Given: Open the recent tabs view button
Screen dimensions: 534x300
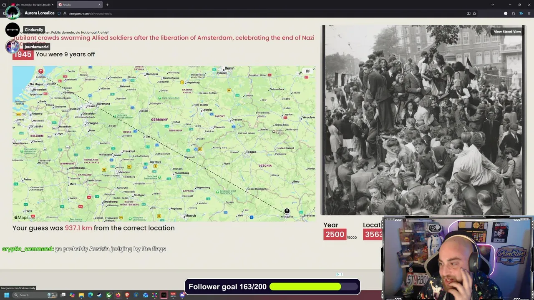Looking at the screenshot, I should pos(4,5).
